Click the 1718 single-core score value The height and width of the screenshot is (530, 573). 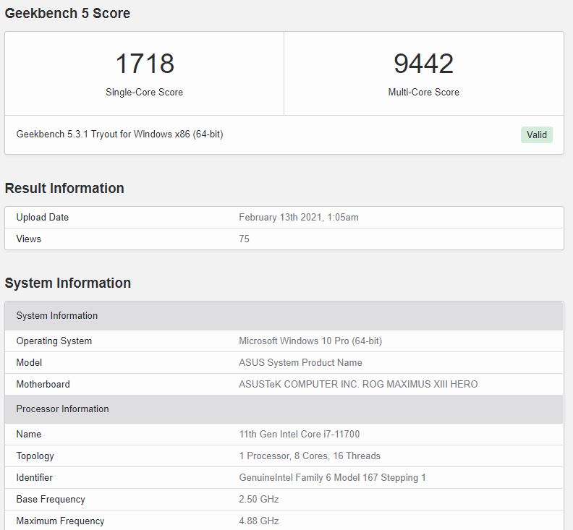[x=145, y=64]
